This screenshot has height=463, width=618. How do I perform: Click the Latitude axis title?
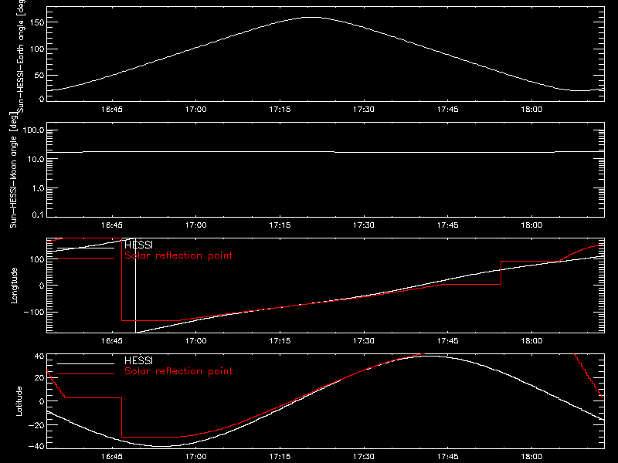(x=19, y=400)
